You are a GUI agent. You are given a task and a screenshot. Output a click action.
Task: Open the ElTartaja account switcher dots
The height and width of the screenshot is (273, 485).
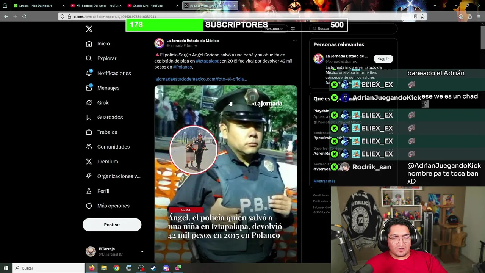point(142,251)
